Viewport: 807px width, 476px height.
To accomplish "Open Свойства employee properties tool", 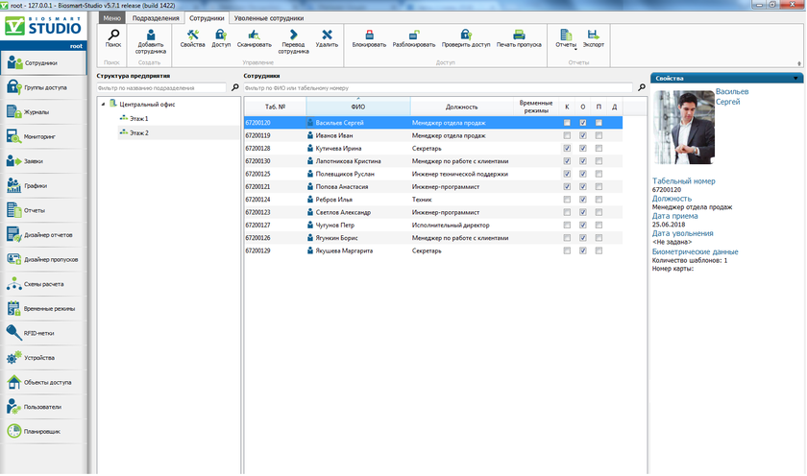I will click(x=192, y=35).
